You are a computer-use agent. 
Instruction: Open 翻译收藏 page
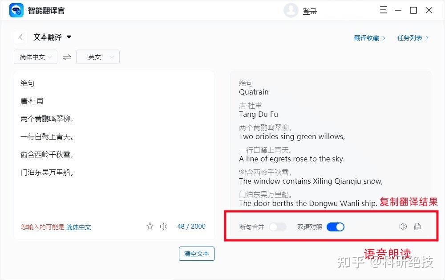click(x=369, y=38)
